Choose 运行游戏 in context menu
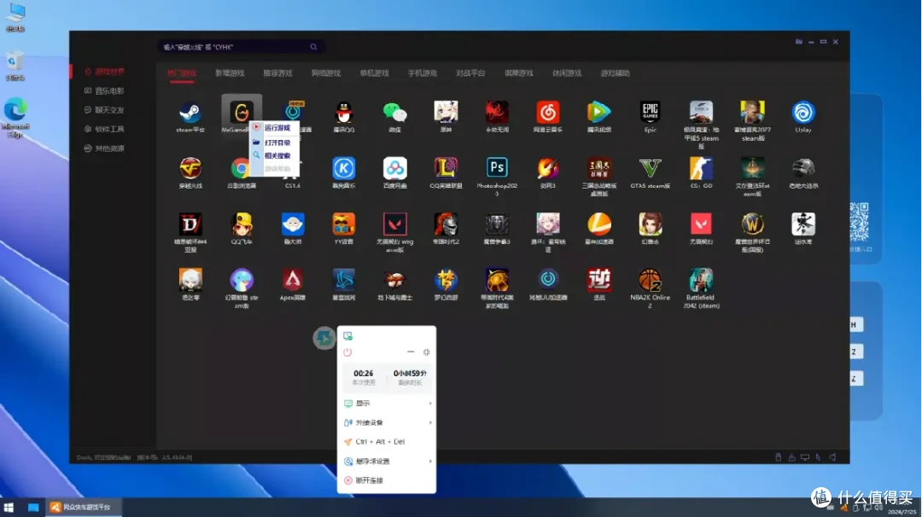922x517 pixels. coord(275,128)
